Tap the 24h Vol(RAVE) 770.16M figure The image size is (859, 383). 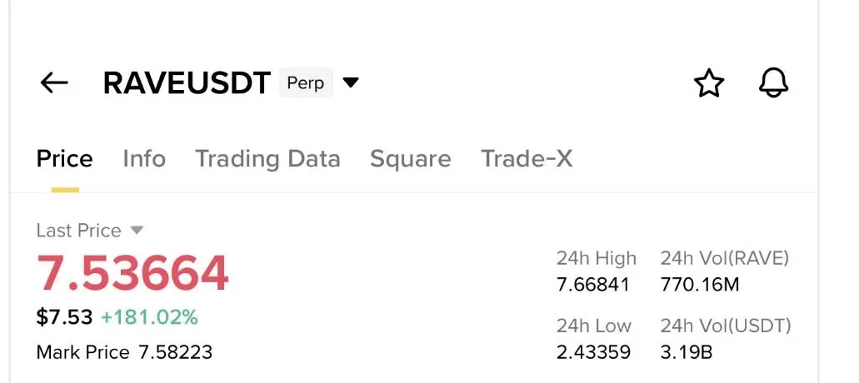point(700,285)
